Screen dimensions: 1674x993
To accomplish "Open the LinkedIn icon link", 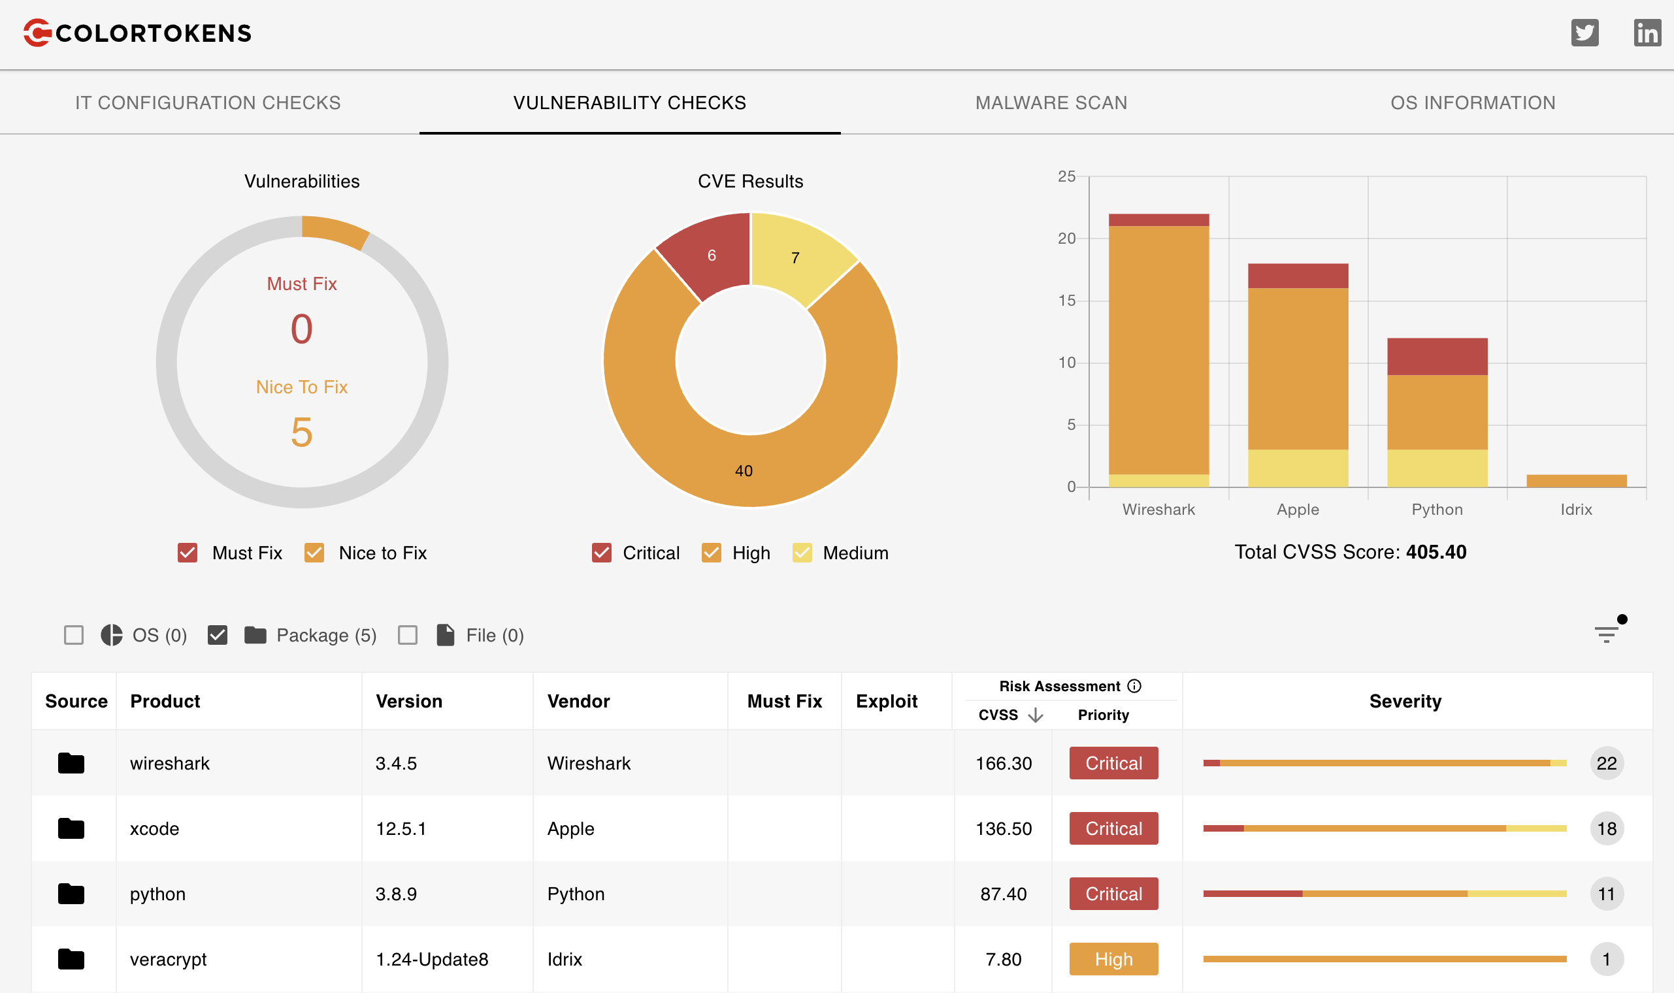I will point(1647,33).
